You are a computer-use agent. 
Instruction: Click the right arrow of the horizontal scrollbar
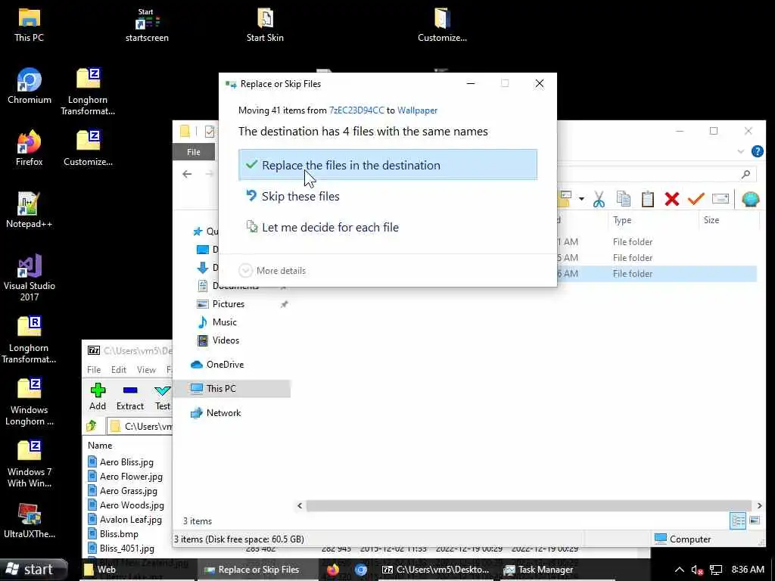click(759, 506)
